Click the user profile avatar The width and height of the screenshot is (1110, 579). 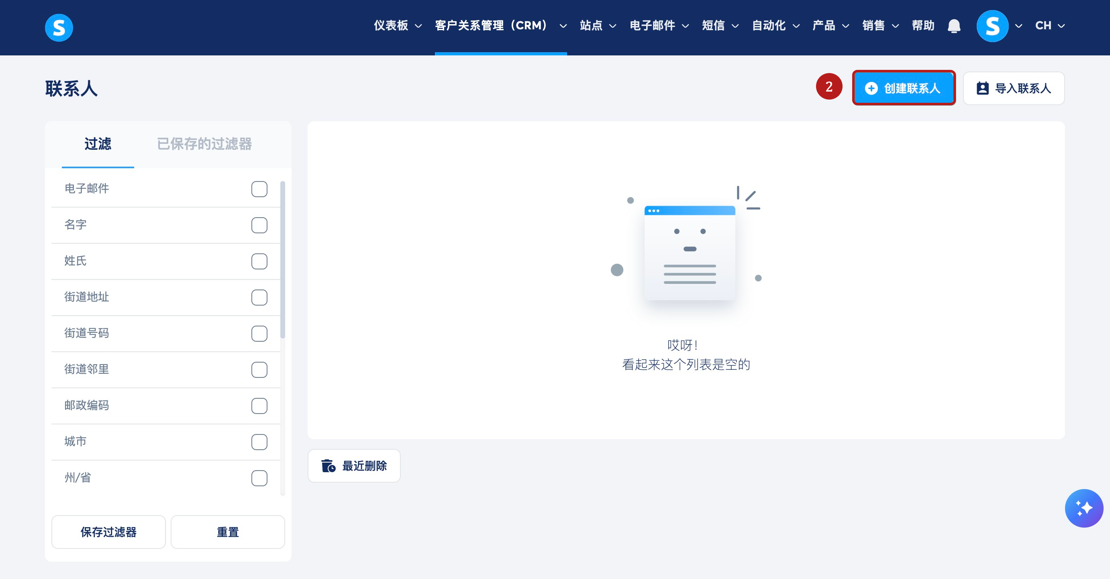[x=992, y=26]
